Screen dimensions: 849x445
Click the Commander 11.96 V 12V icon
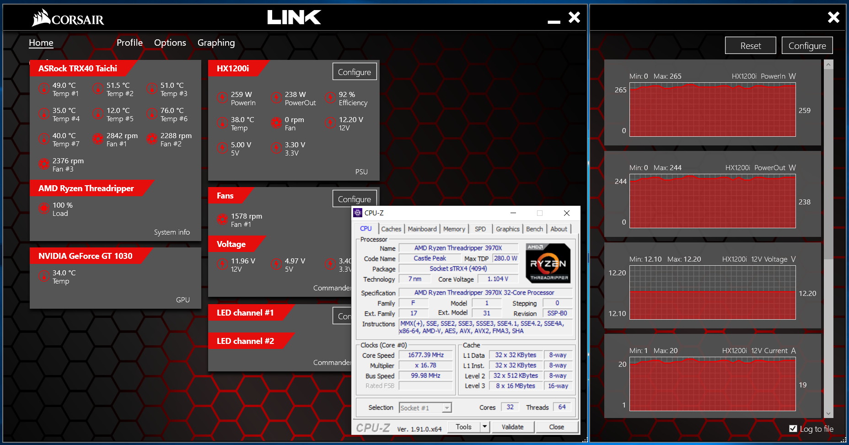(x=222, y=264)
